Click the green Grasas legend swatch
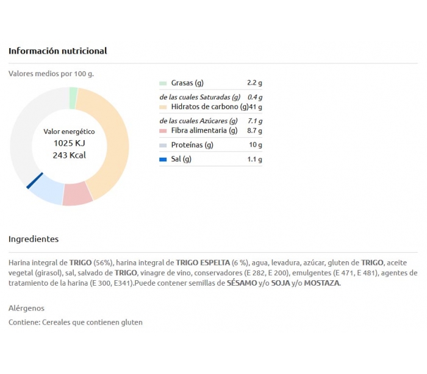 163,83
